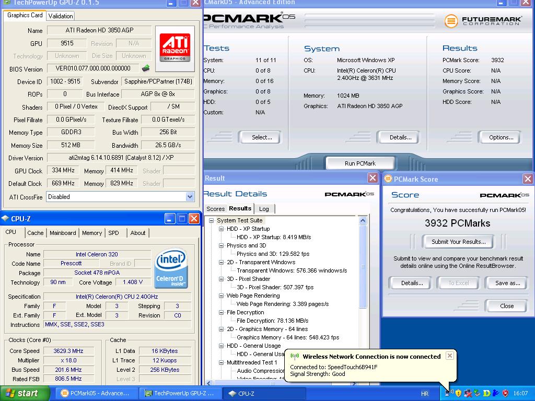
Task: Collapse the 3D - Pixel Shader node
Action: (x=221, y=279)
